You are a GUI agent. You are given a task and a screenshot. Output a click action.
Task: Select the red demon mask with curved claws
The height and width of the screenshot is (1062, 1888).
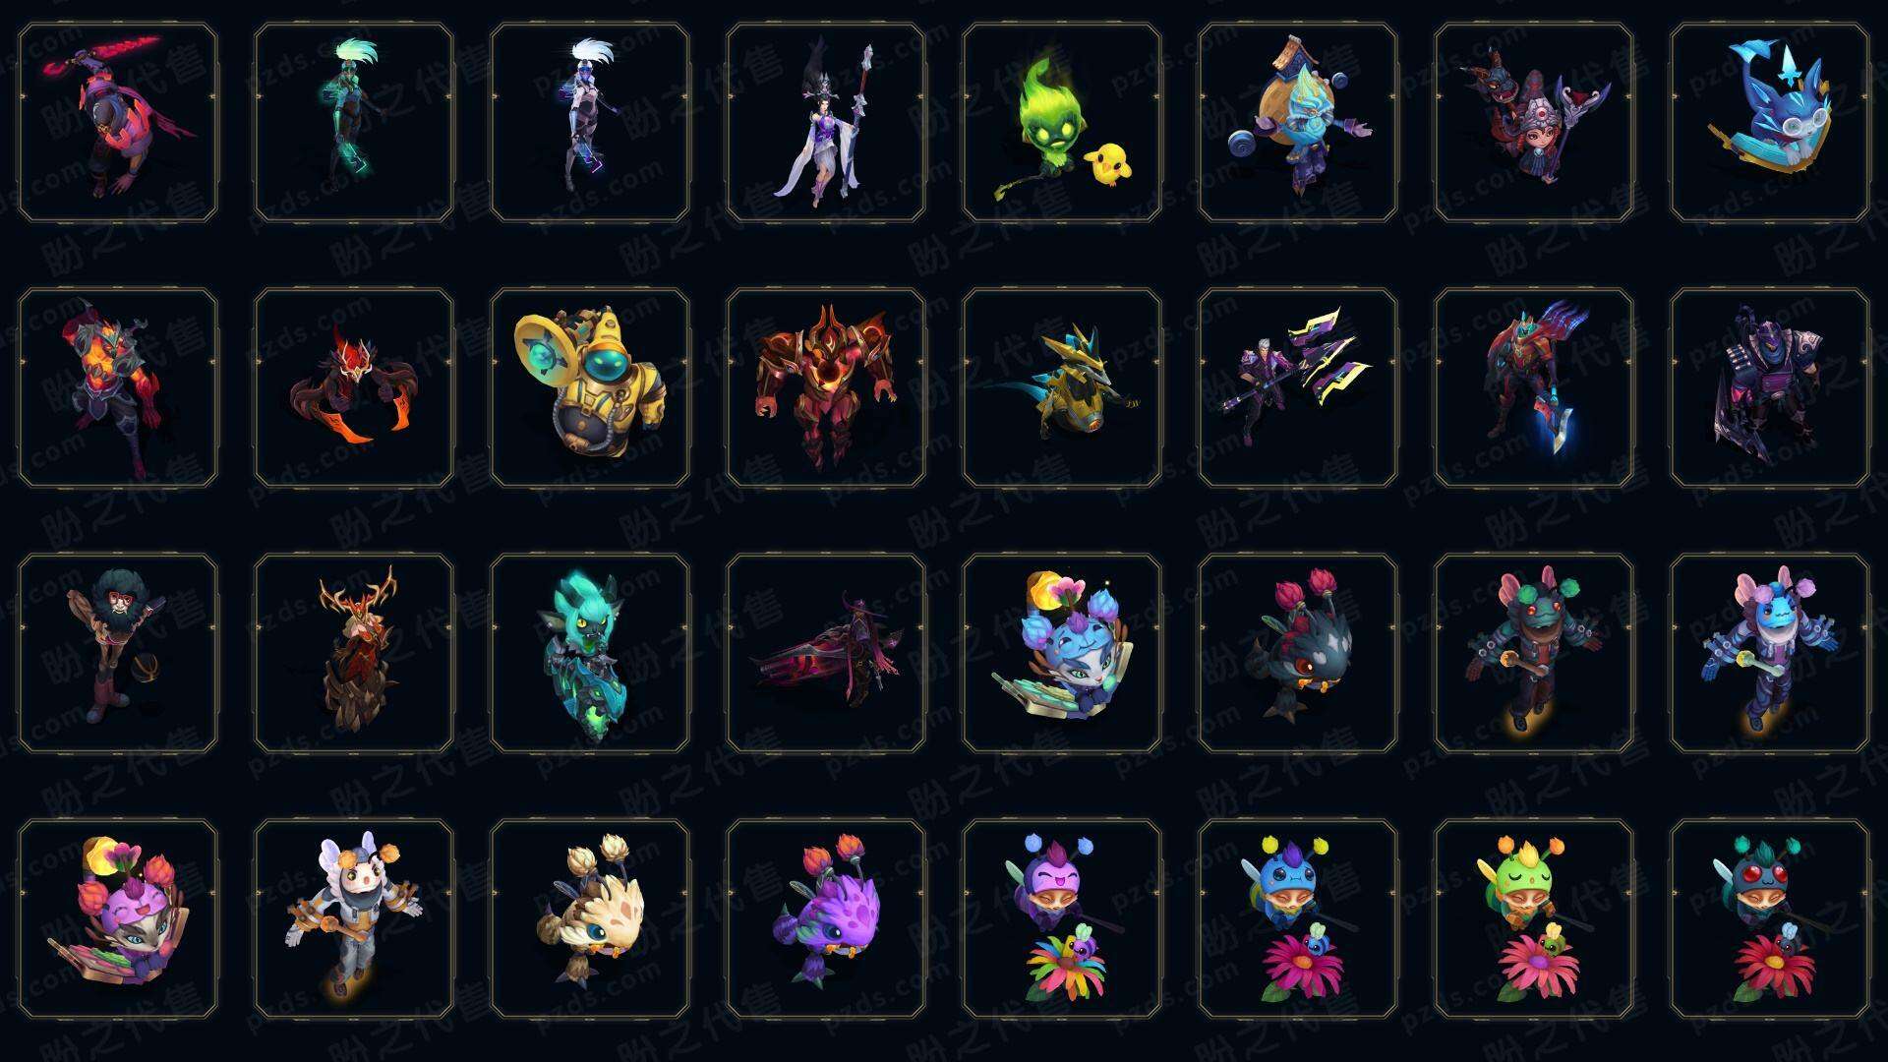coord(354,387)
